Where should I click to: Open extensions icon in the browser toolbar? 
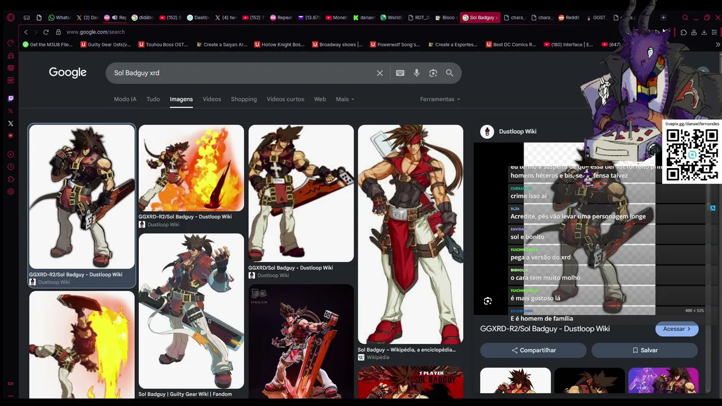point(684,32)
